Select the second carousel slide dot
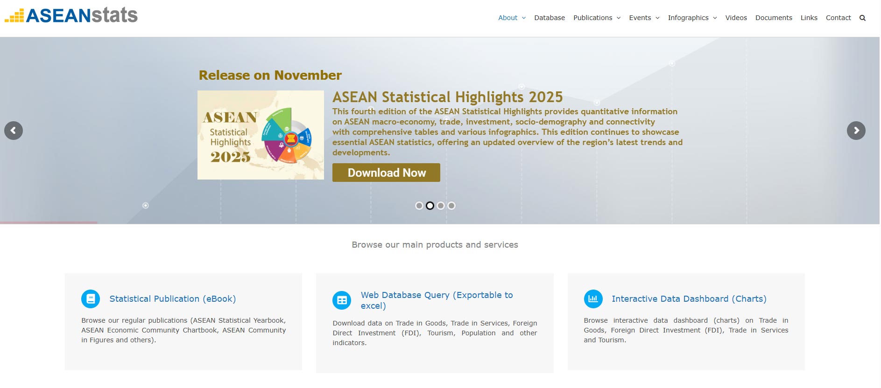This screenshot has height=388, width=881. [430, 206]
